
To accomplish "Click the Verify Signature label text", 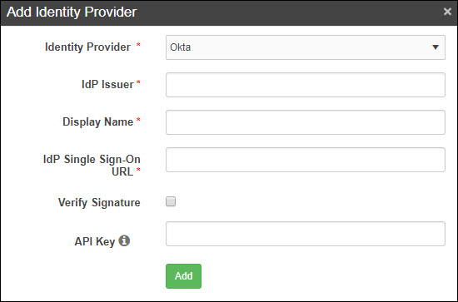I will (x=99, y=202).
